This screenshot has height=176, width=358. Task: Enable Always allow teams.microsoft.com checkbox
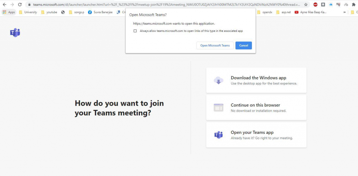(x=135, y=31)
